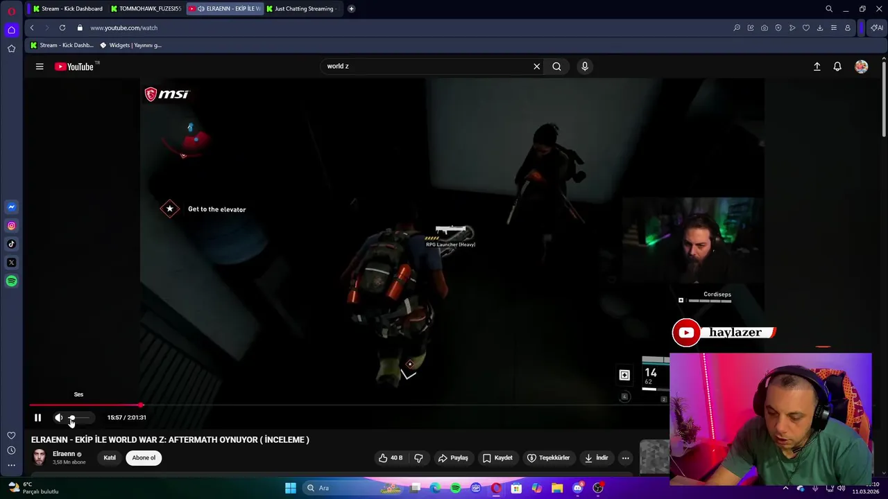Open the ad blocker shield icon
Image resolution: width=888 pixels, height=499 pixels.
coord(778,28)
